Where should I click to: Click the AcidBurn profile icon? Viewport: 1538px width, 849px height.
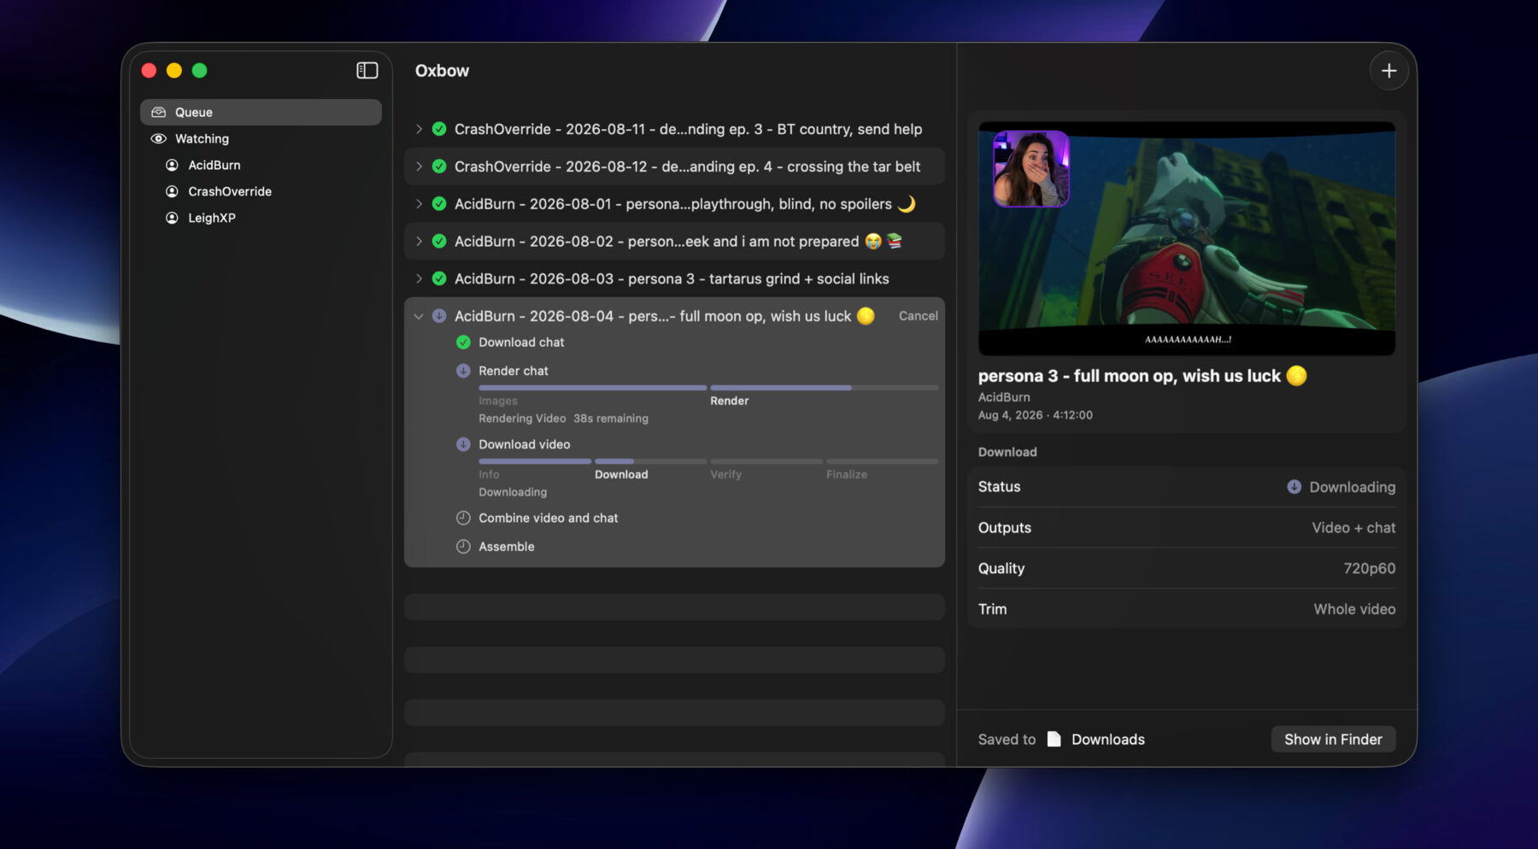click(x=172, y=165)
